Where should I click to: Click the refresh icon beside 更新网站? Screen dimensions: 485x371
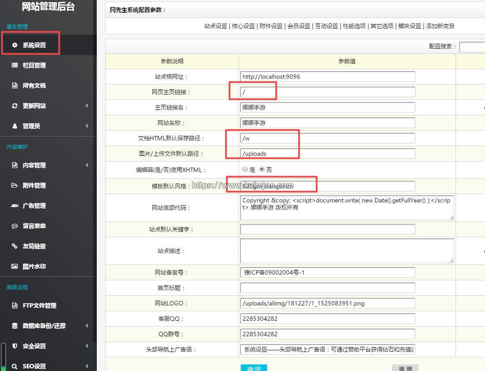15,106
